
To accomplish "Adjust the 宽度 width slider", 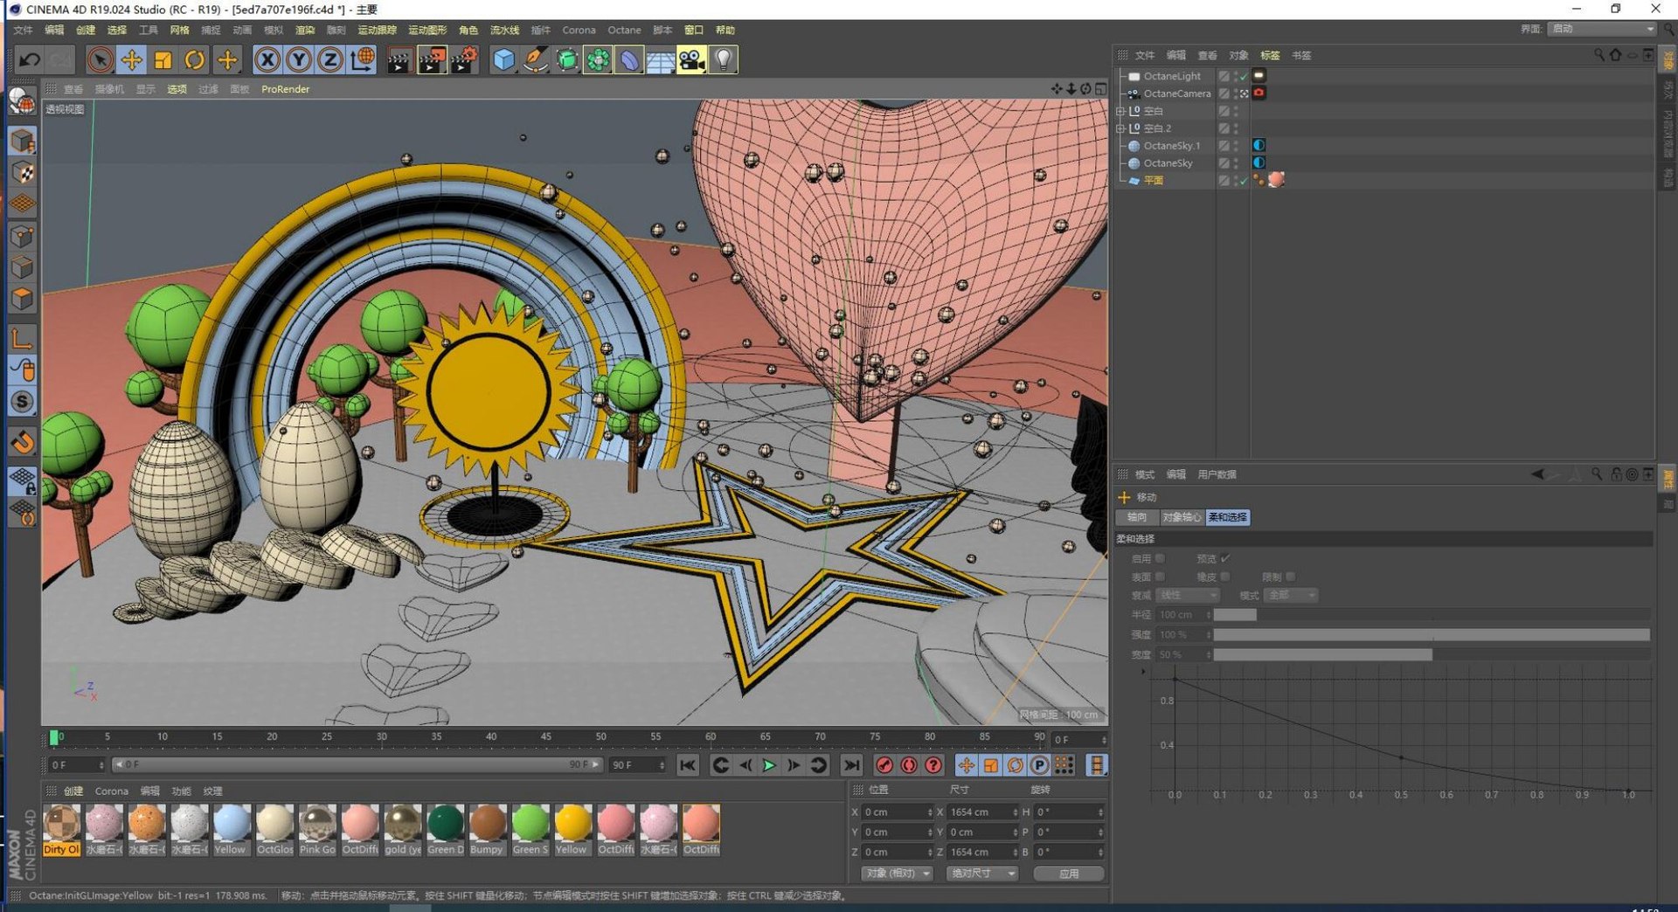I will point(1432,654).
